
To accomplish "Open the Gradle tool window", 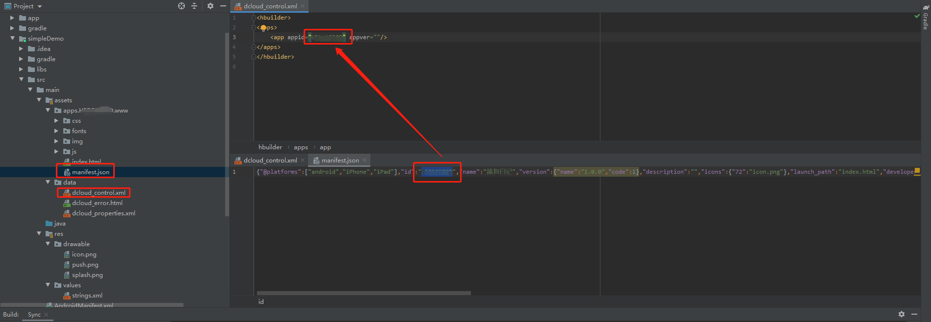I will pyautogui.click(x=925, y=21).
